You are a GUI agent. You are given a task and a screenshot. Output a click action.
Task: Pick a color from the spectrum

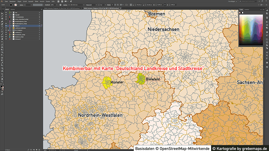(250, 28)
